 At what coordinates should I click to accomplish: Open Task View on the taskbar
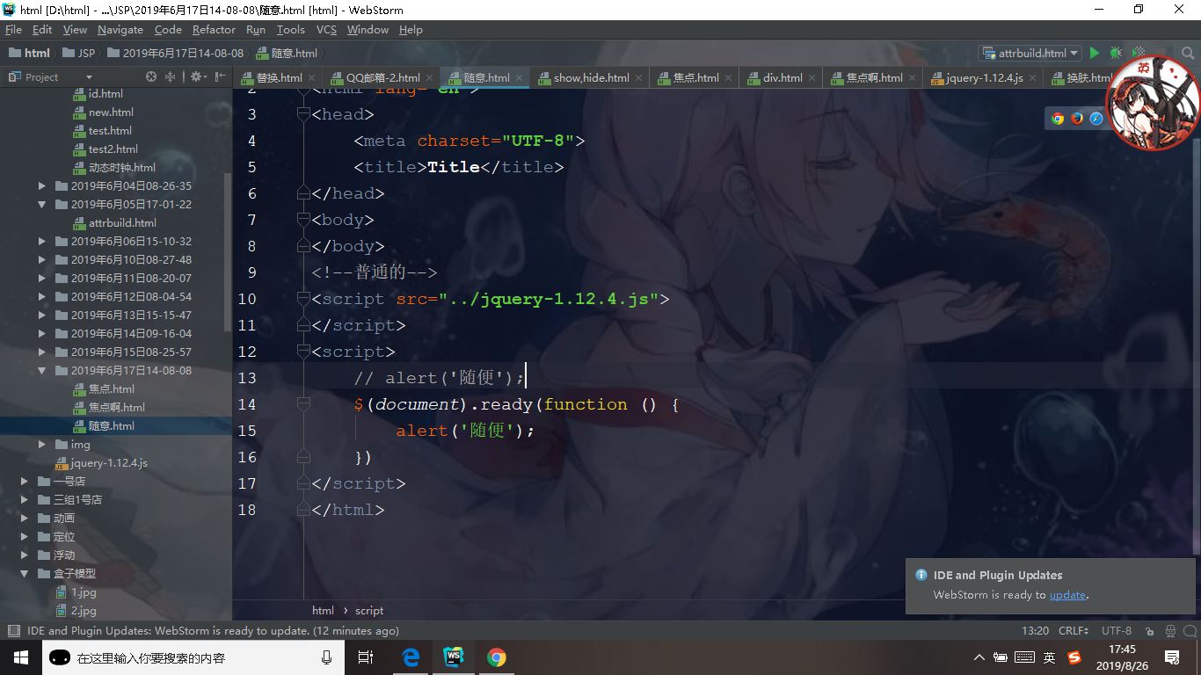(366, 657)
